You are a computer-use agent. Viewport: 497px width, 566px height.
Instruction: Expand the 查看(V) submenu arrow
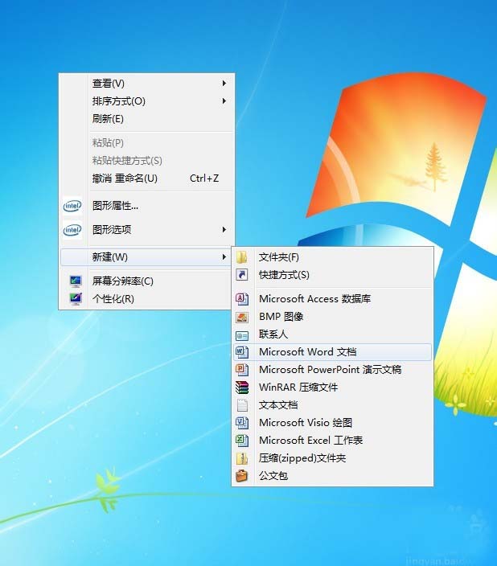point(224,84)
